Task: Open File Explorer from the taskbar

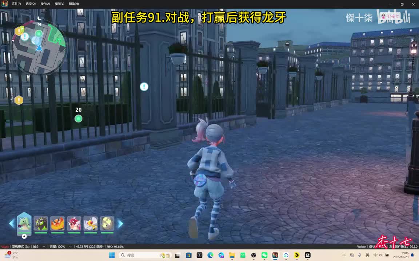Action: coord(232,255)
